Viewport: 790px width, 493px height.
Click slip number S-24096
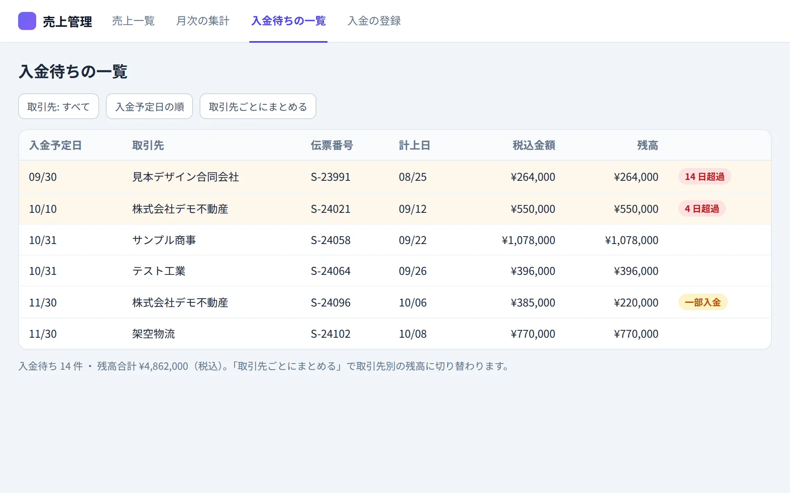(330, 303)
